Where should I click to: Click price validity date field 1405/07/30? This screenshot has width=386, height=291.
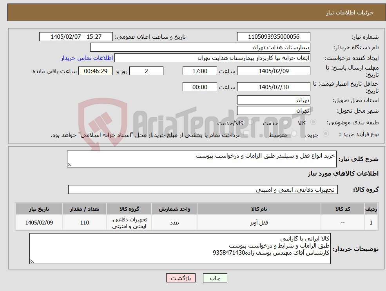coord(274,87)
